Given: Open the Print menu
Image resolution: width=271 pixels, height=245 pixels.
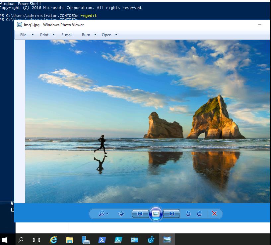Looking at the screenshot, I should pyautogui.click(x=44, y=35).
